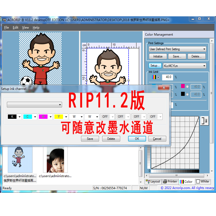Click the curve link icon beside graph
The width and height of the screenshot is (216, 216).
[x=205, y=121]
